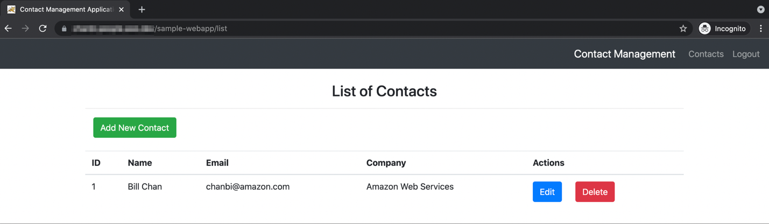Click the Contact Management brand title
The width and height of the screenshot is (769, 224).
624,54
